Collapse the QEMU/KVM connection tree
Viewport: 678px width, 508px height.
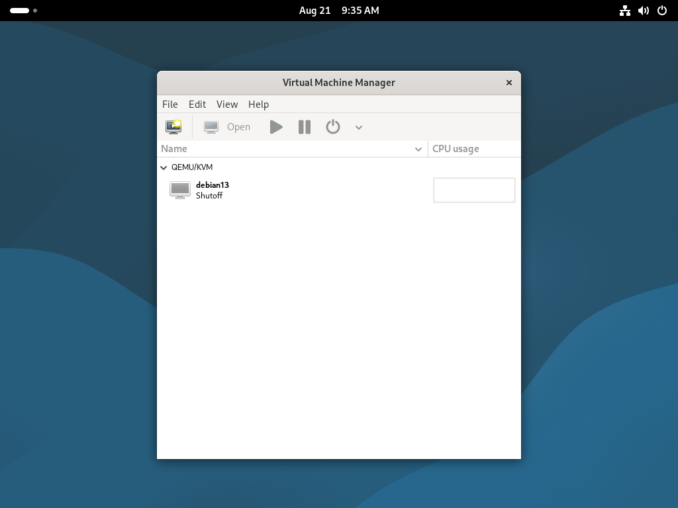coord(164,168)
